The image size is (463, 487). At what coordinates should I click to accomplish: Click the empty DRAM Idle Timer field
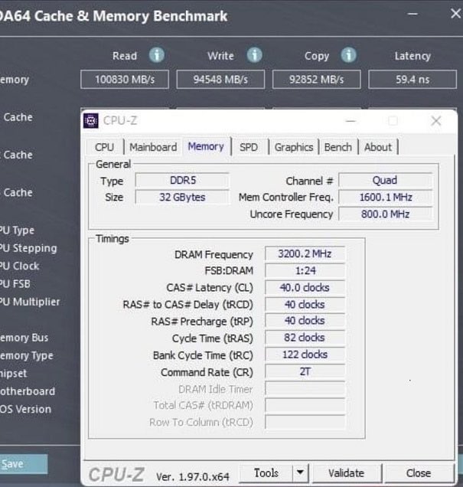[305, 388]
